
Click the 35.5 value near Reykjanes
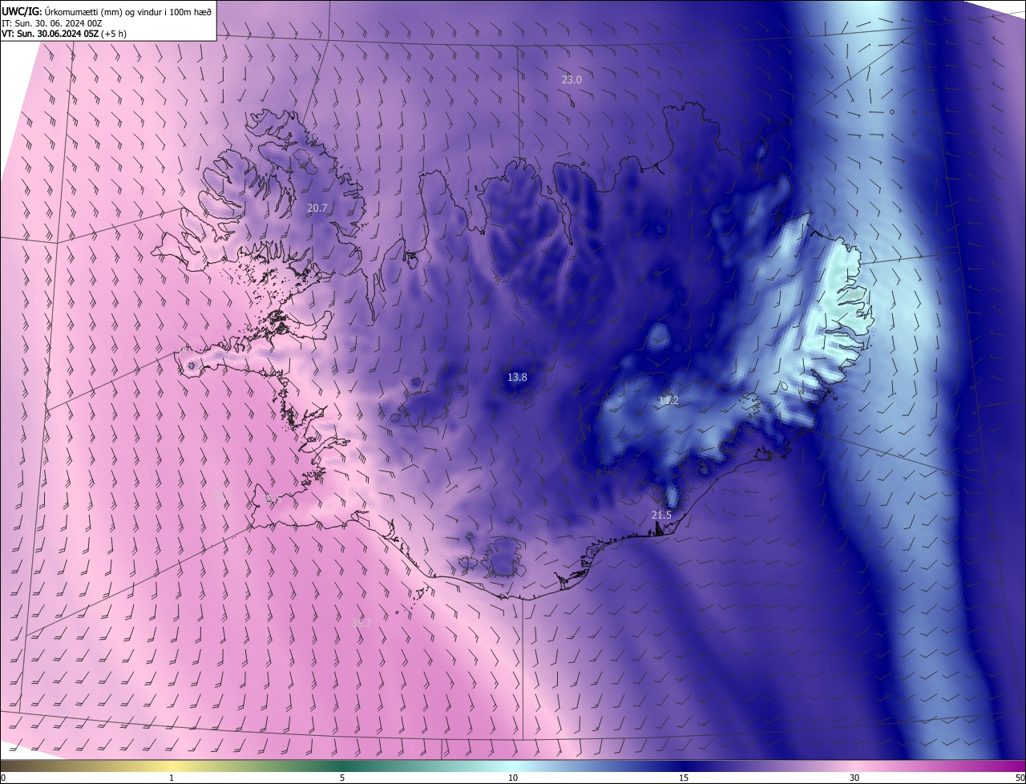273,499
